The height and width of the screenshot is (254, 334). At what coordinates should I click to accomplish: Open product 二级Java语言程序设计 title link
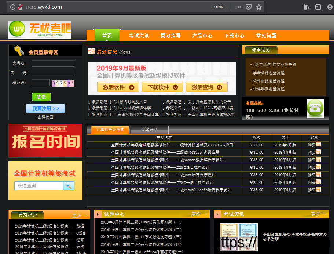pyautogui.click(x=163, y=175)
